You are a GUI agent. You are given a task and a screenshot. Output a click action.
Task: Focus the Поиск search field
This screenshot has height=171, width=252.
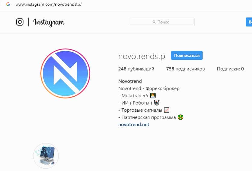162,22
